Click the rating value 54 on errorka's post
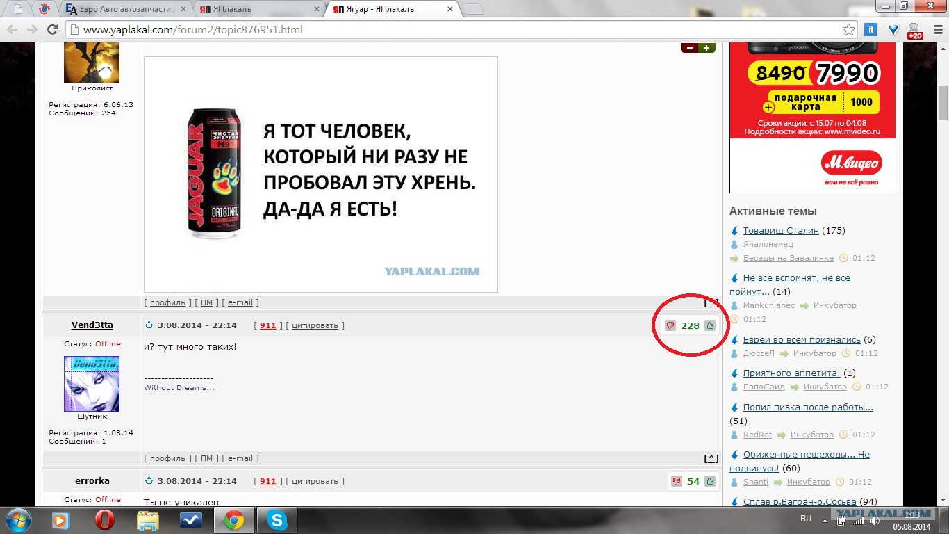 [x=693, y=481]
